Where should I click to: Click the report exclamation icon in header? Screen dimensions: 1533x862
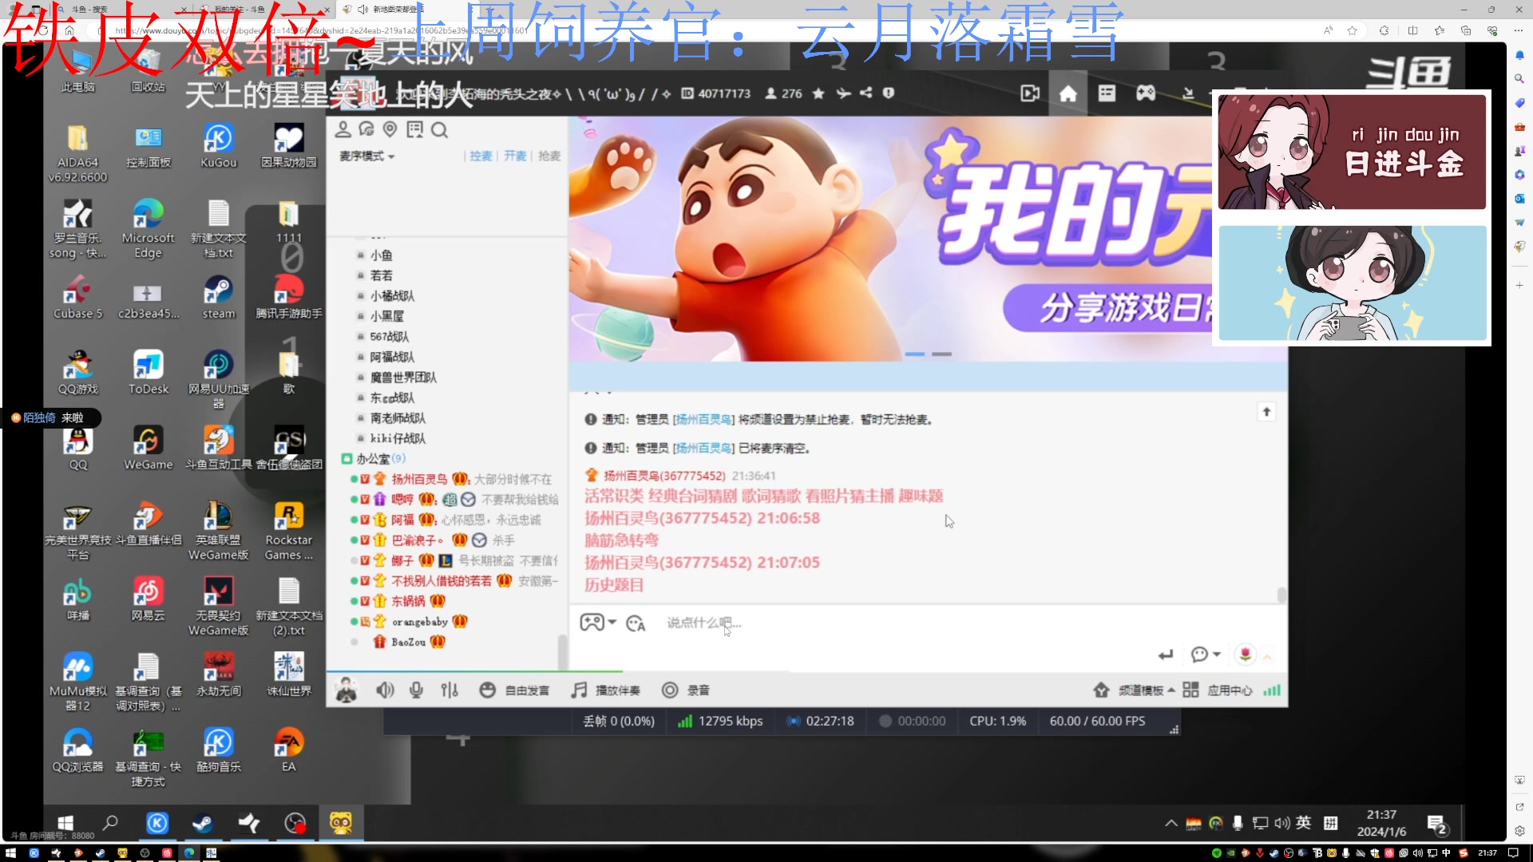coord(888,93)
